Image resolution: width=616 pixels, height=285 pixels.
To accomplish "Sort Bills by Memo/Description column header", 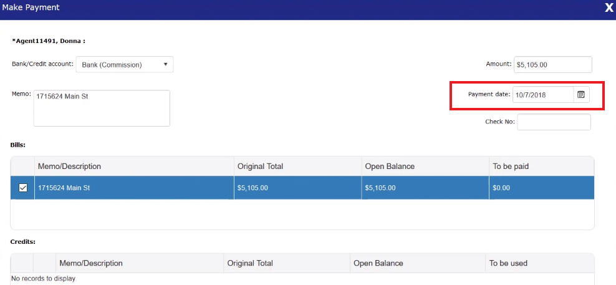I will (x=69, y=167).
